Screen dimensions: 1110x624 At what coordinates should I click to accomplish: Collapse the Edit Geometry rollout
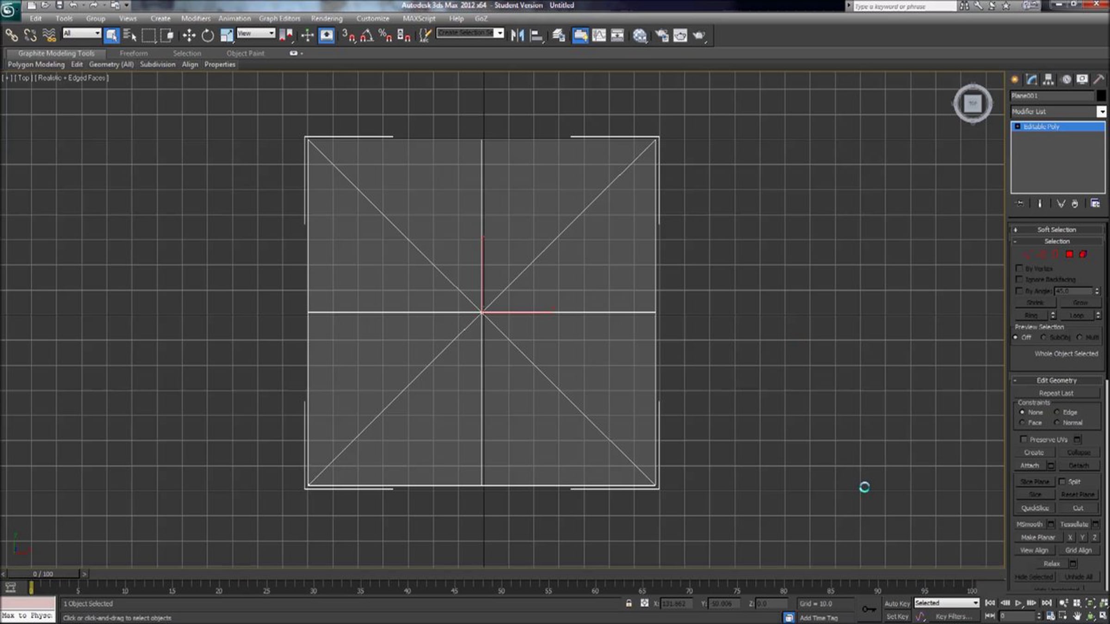[x=1056, y=380]
